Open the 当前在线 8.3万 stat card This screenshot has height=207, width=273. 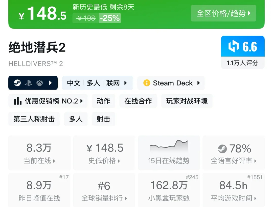click(39, 153)
